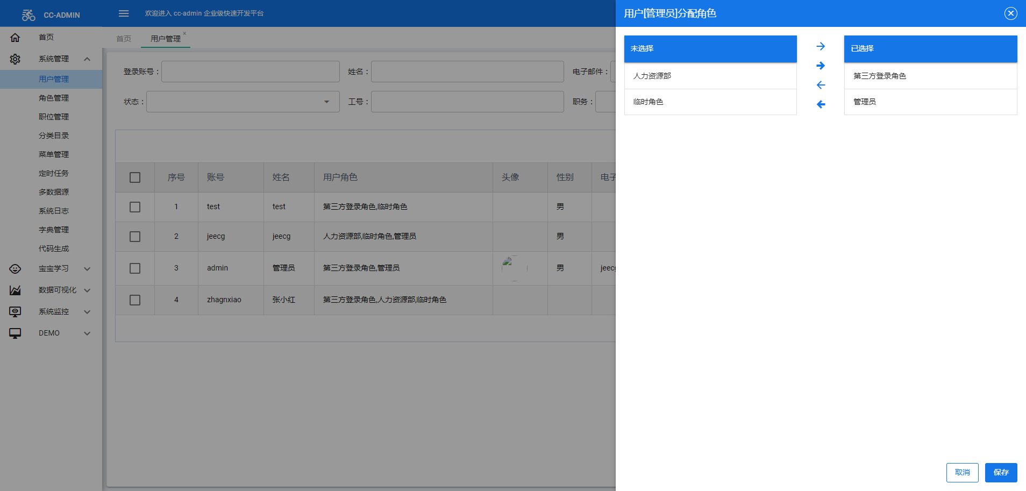Move all roles right with bold arrow
This screenshot has height=491, width=1026.
[x=821, y=66]
